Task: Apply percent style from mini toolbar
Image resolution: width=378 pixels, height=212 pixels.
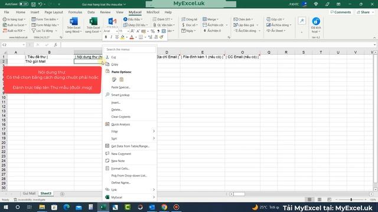Action: coord(152,31)
